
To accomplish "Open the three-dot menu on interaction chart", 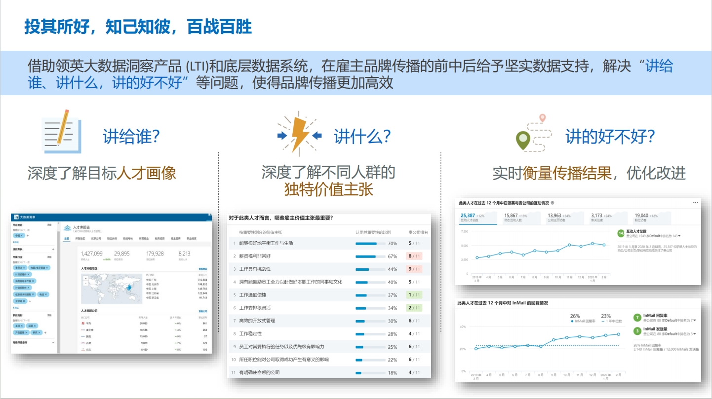I will click(x=695, y=203).
